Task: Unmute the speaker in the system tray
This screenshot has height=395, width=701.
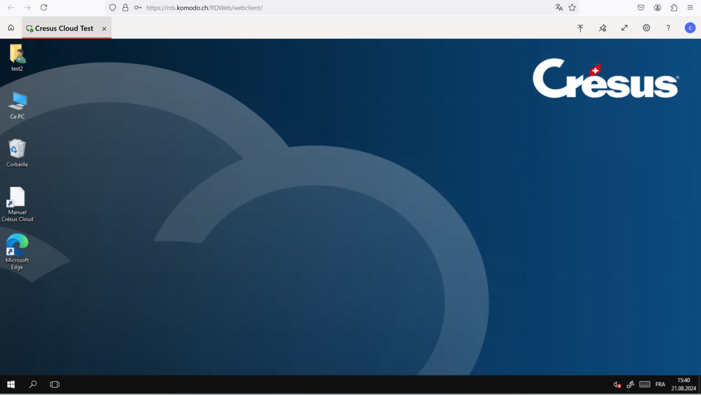Action: (x=617, y=384)
